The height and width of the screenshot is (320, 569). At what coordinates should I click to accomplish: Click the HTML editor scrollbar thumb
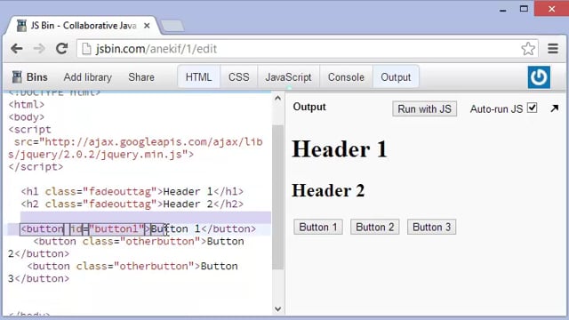click(x=277, y=197)
